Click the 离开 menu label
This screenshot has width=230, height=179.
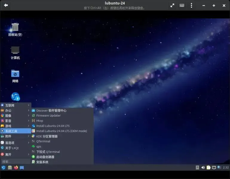8,155
